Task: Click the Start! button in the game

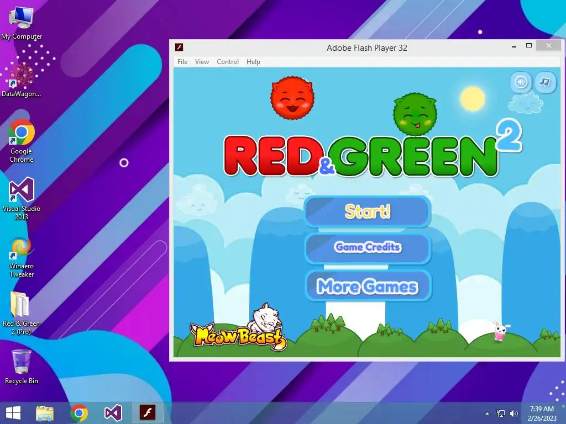Action: (x=368, y=211)
